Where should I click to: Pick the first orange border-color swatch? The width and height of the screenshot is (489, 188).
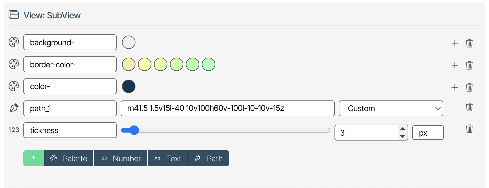point(129,64)
